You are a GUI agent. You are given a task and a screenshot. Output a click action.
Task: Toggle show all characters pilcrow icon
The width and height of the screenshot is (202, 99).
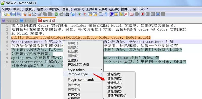[106, 14]
